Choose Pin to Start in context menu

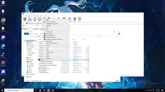coord(48,26)
